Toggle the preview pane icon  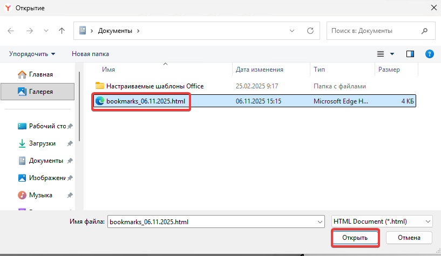coord(410,54)
